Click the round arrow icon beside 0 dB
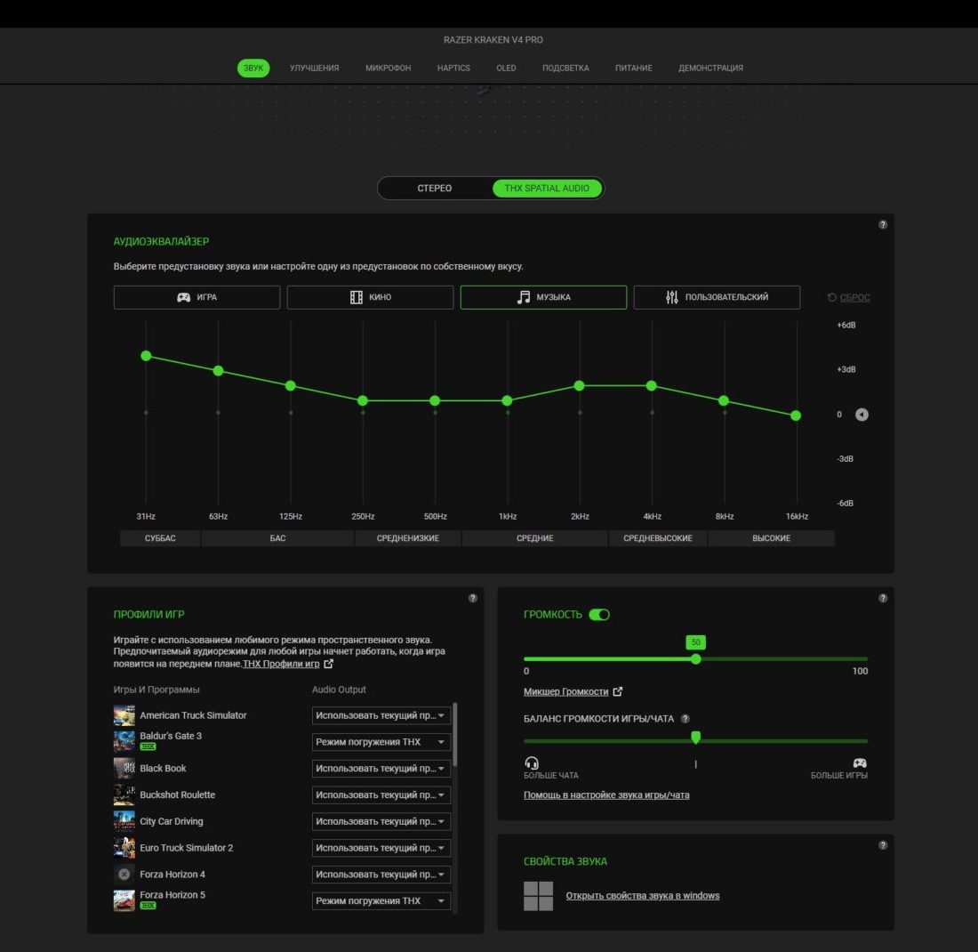Image resolution: width=978 pixels, height=952 pixels. pyautogui.click(x=862, y=415)
